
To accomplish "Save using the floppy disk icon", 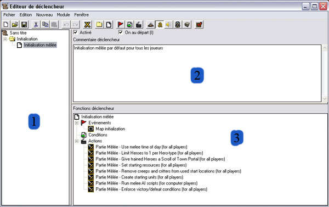I will [x=24, y=25].
